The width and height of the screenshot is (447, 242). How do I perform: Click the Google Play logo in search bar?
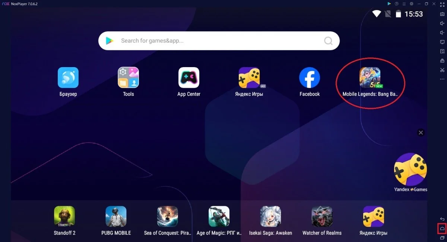[x=110, y=41]
